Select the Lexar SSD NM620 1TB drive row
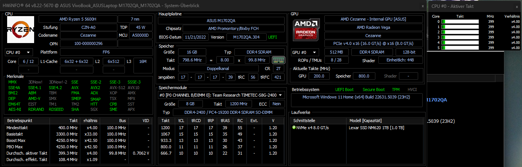This screenshot has width=522, height=167. (357, 127)
